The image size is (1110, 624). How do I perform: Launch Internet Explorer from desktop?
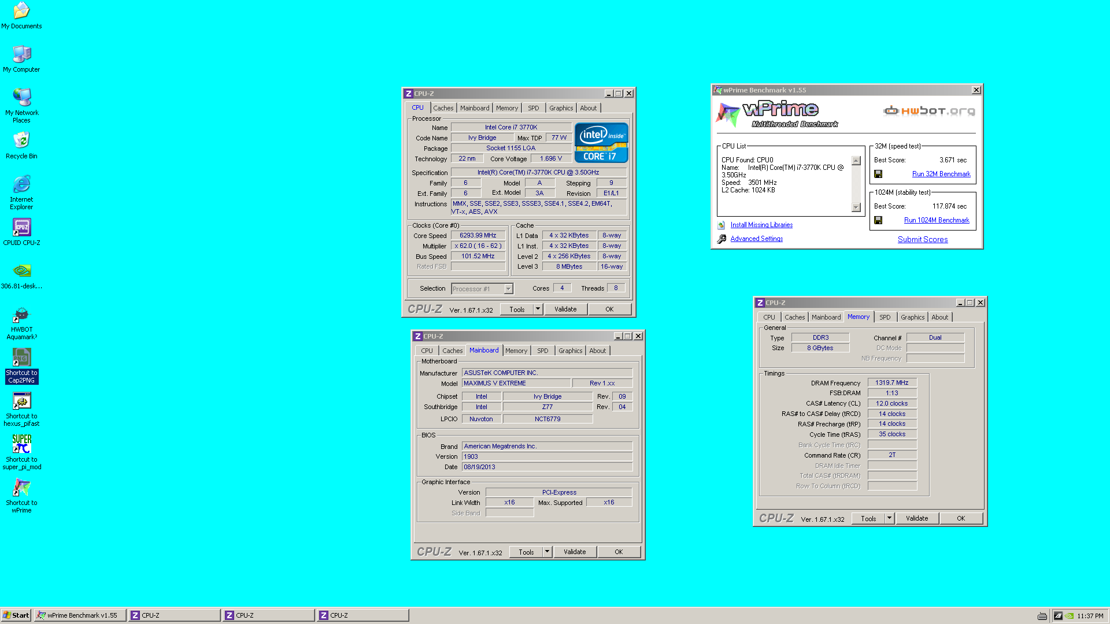tap(21, 192)
